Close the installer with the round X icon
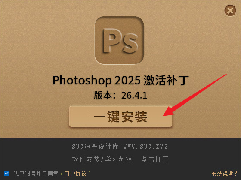This screenshot has width=241, height=180. 230,11
